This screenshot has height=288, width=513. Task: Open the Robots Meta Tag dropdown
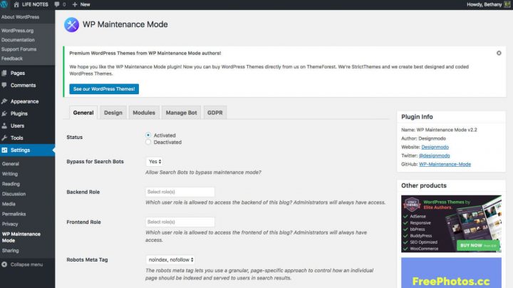[170, 259]
